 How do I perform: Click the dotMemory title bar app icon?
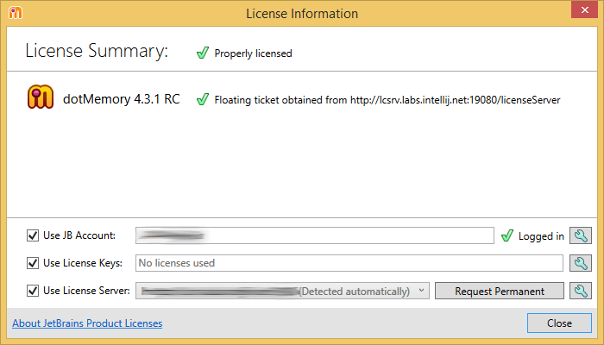pos(16,13)
